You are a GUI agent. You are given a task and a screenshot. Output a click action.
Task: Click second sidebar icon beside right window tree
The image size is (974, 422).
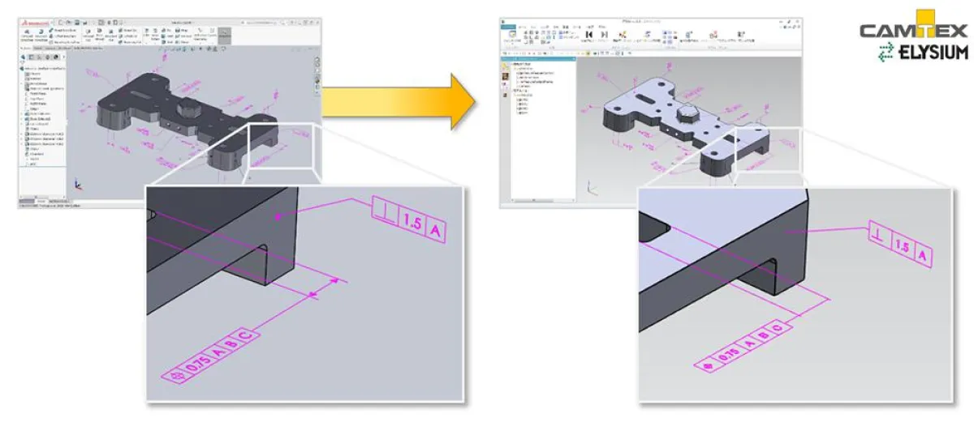(504, 76)
